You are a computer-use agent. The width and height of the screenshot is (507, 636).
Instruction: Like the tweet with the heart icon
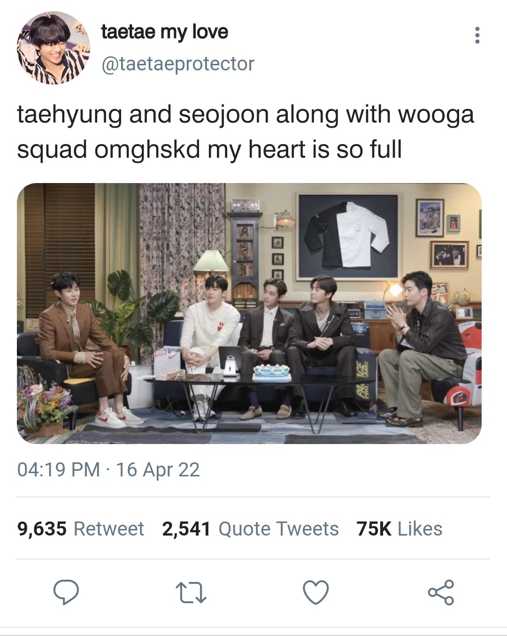[315, 592]
